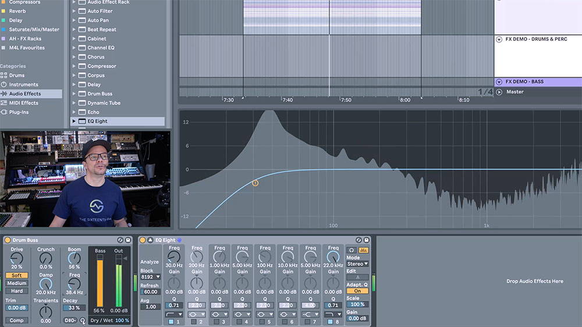The image size is (582, 327).
Task: Select Hard drive type in Drum Buss
Action: coord(17,291)
